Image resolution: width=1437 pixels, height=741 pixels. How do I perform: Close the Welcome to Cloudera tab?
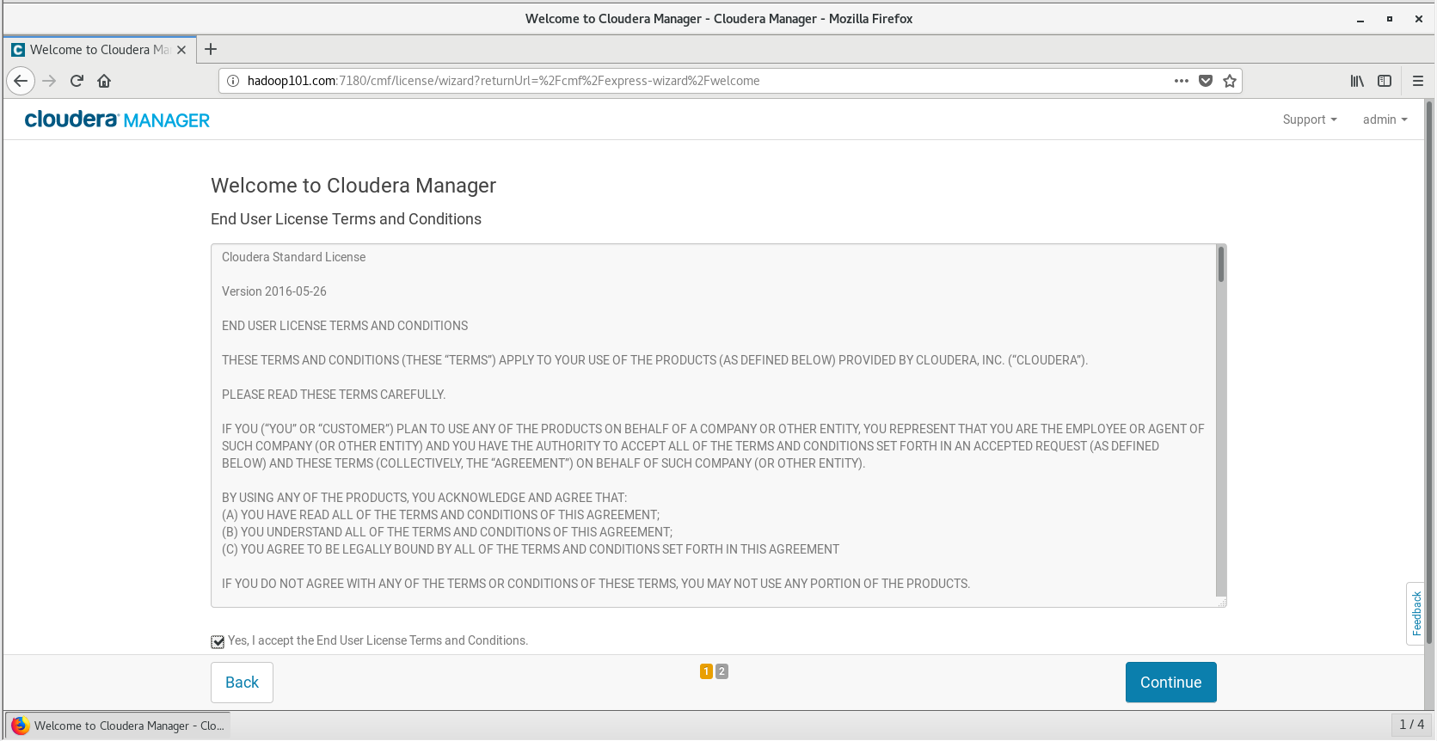181,50
